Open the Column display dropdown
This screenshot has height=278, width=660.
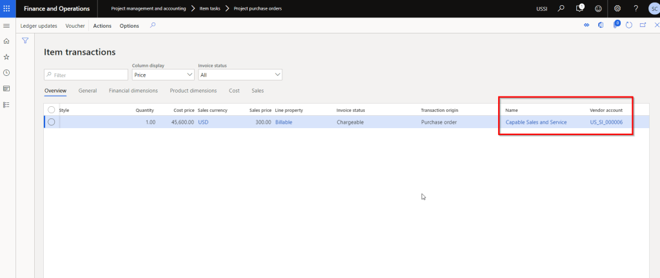pos(162,75)
